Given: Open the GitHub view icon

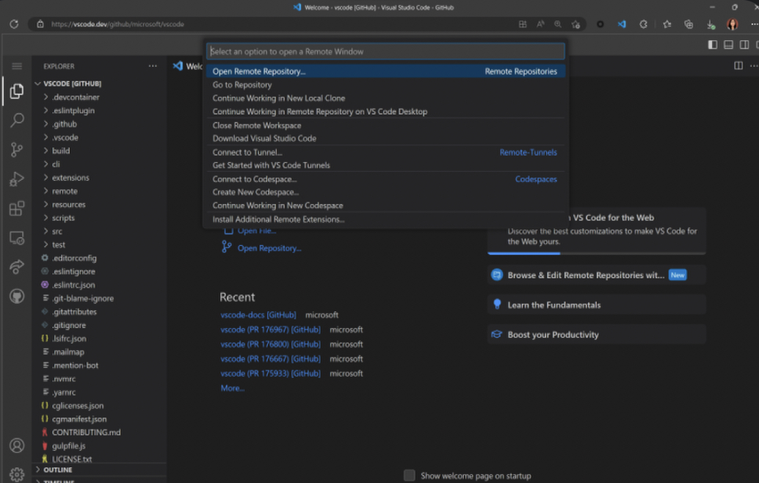Looking at the screenshot, I should (17, 297).
